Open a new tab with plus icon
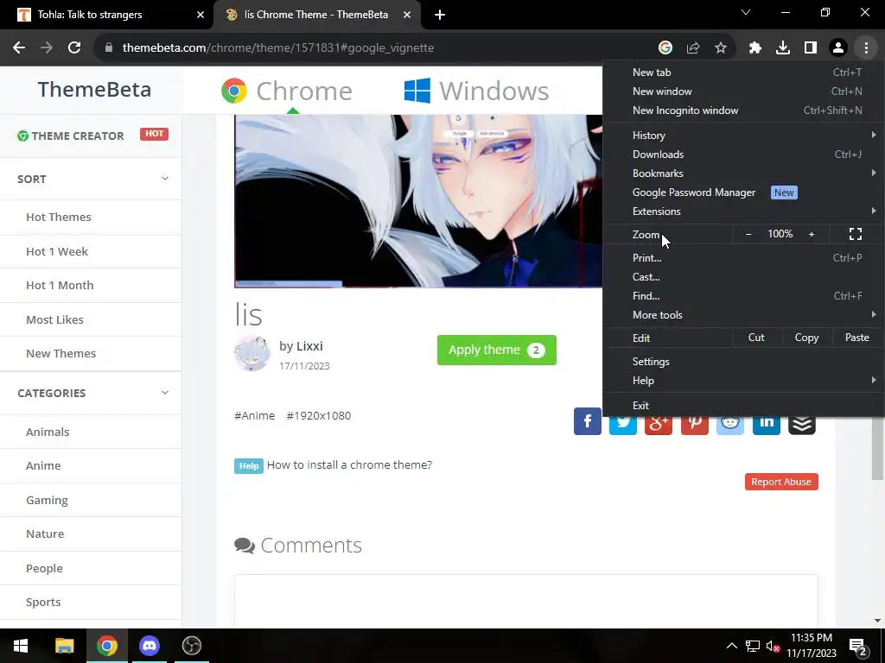This screenshot has width=885, height=663. [440, 16]
